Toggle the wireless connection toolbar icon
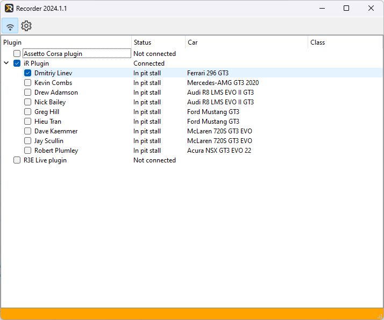This screenshot has width=384, height=320. click(10, 26)
